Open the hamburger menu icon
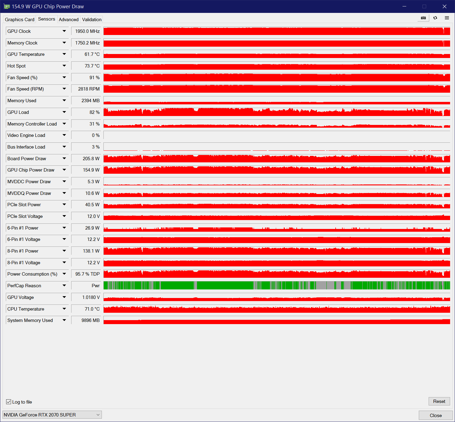This screenshot has width=455, height=422. [447, 18]
